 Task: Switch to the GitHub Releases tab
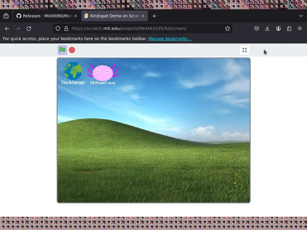click(47, 16)
